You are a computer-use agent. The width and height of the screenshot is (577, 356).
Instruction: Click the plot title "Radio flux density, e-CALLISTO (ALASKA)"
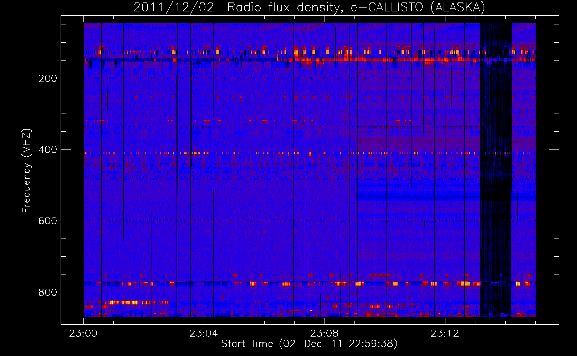coord(356,7)
